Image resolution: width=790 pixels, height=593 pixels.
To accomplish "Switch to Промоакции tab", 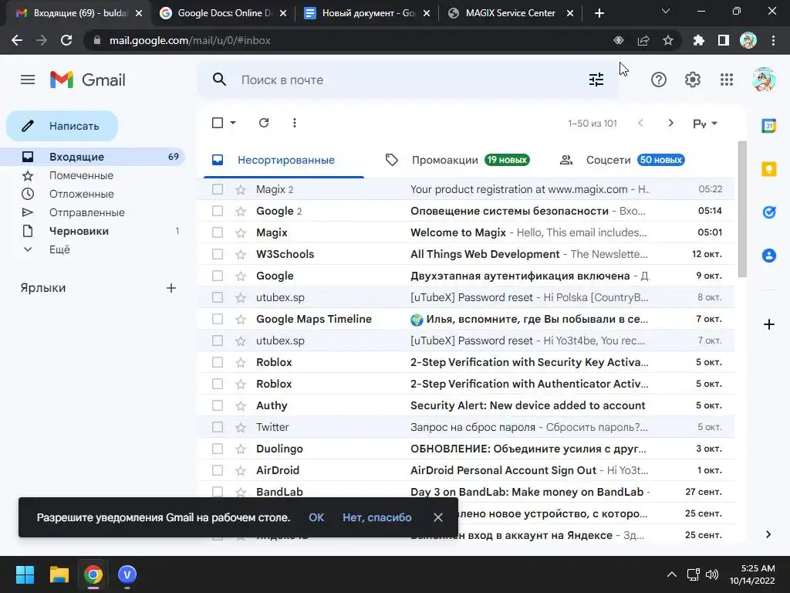I will pos(457,161).
